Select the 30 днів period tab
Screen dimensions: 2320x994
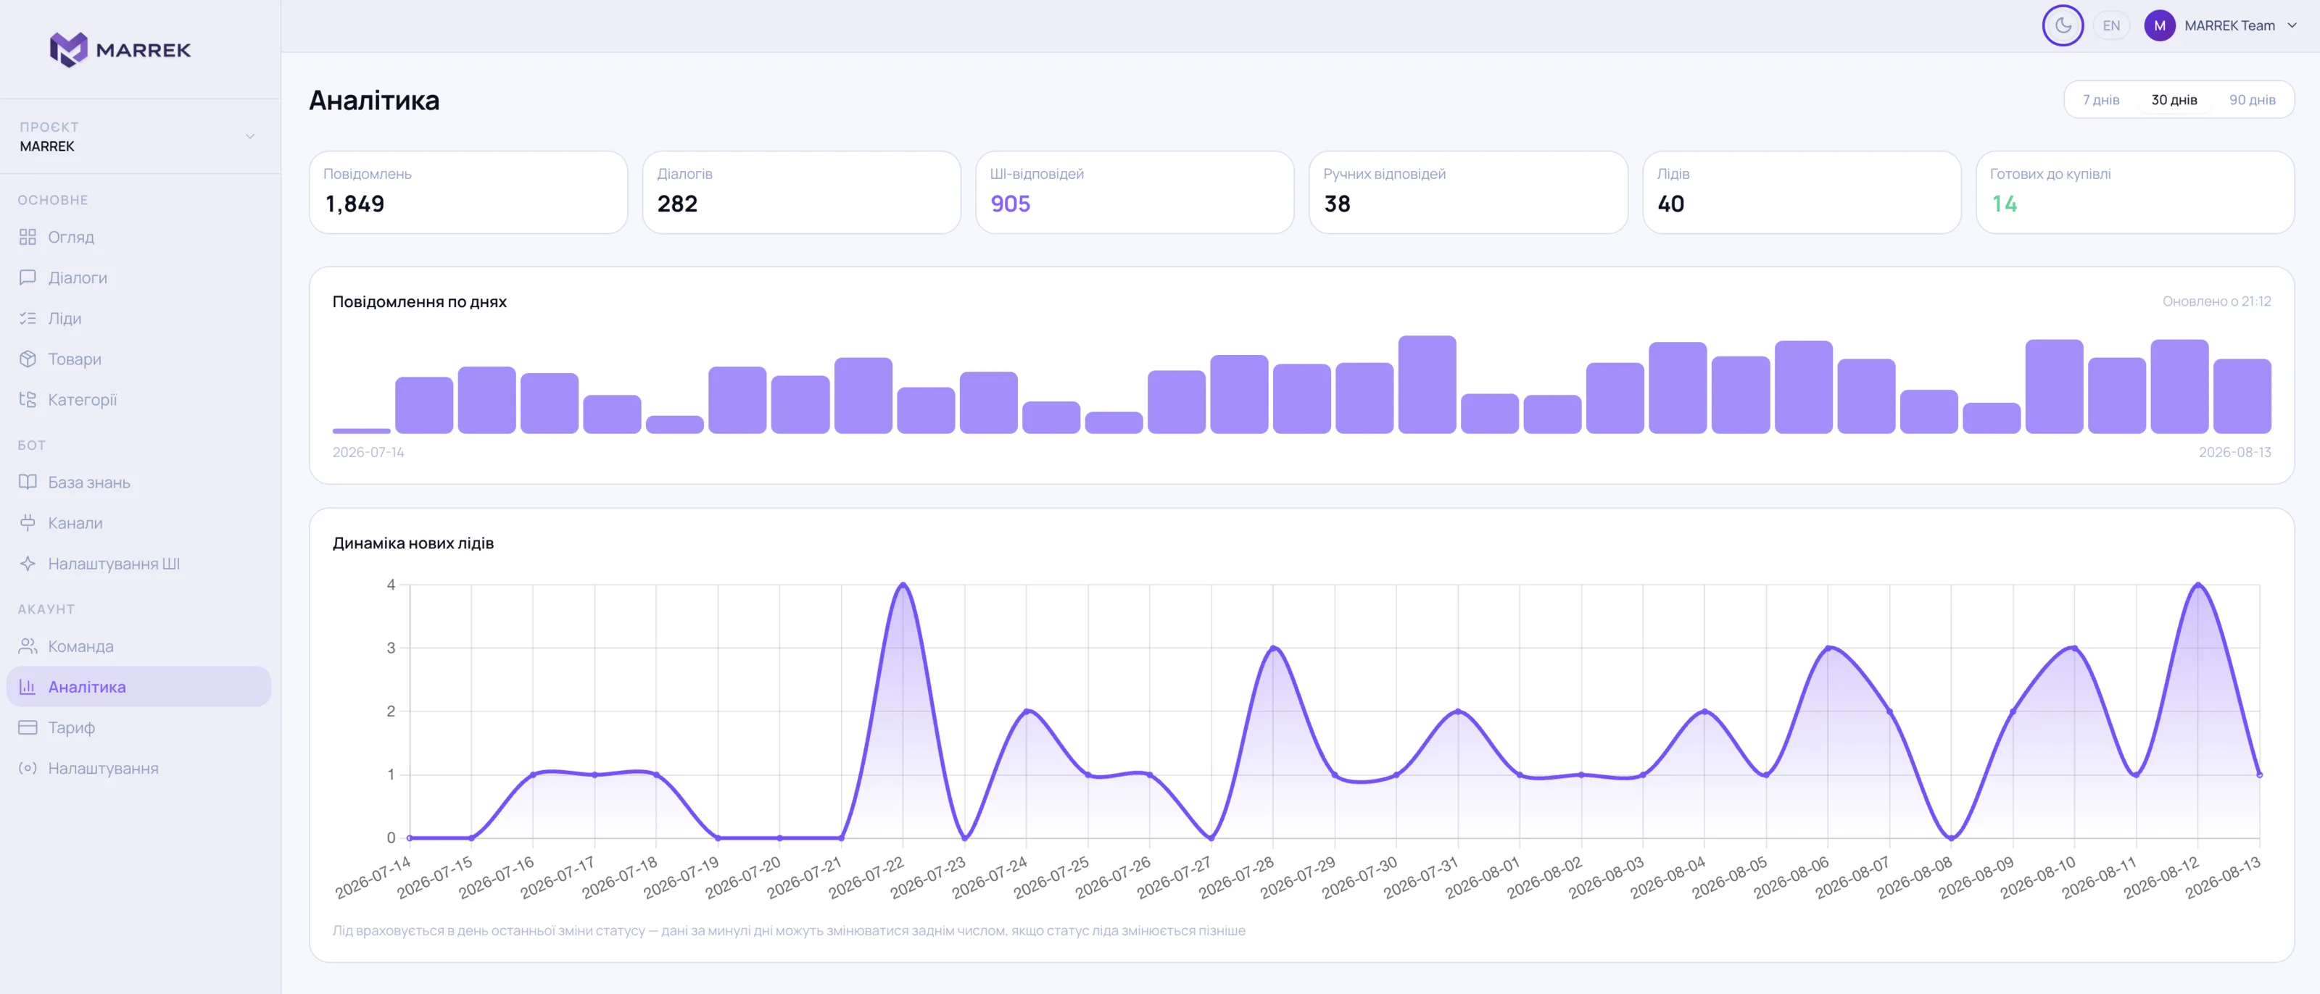(2174, 100)
